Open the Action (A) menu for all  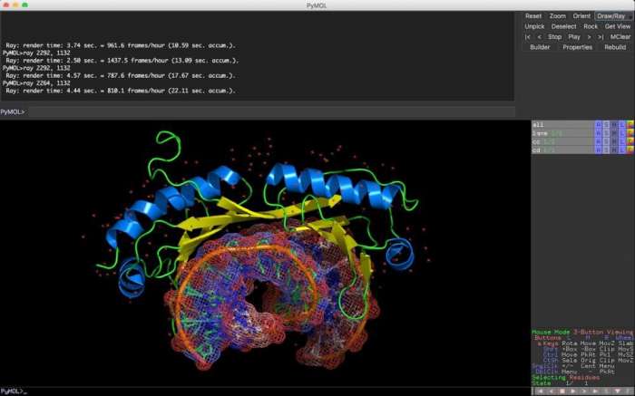[x=598, y=124]
